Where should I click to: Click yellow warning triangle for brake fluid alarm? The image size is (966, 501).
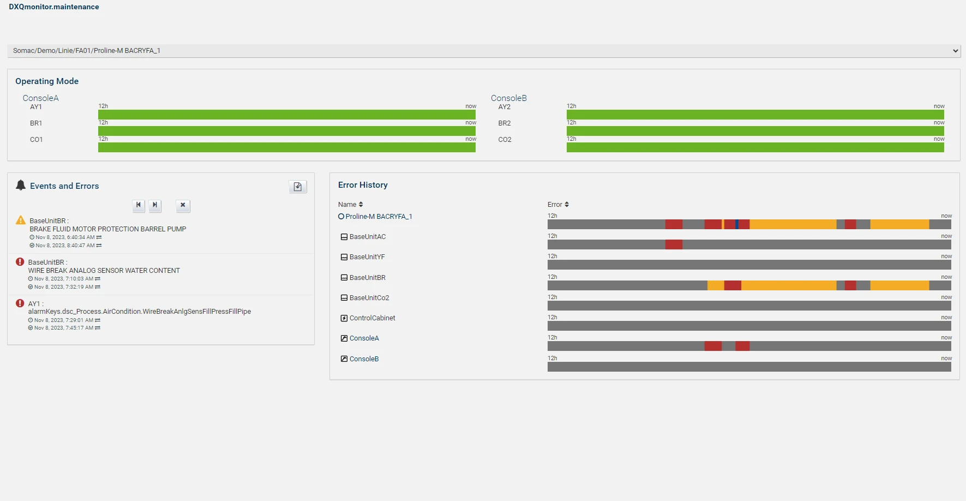(x=21, y=220)
